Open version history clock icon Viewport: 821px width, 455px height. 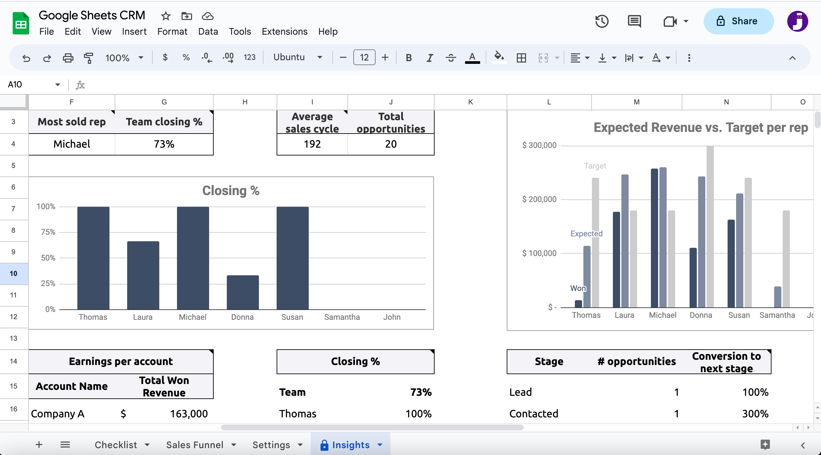(x=602, y=22)
